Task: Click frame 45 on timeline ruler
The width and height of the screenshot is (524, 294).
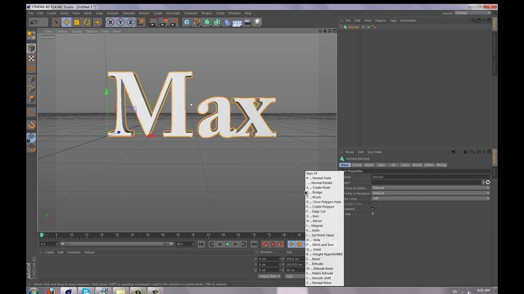Action: coord(178,235)
